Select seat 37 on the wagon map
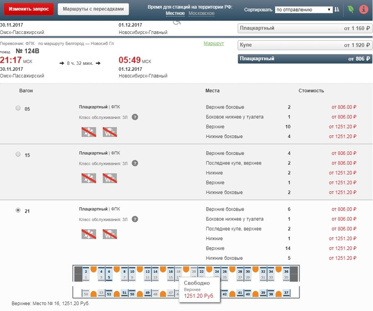373x311 pixels. coord(286,293)
